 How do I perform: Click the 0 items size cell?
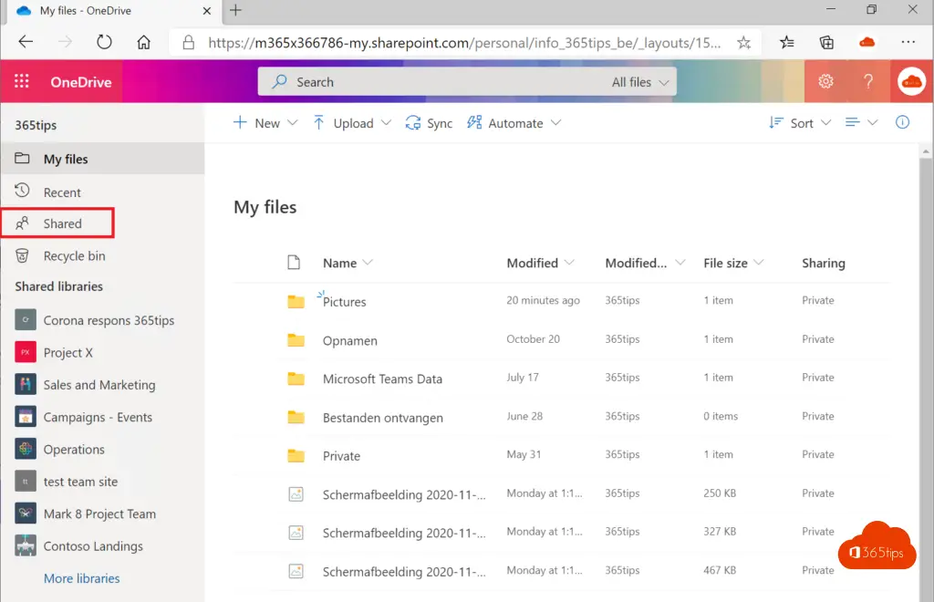pyautogui.click(x=721, y=416)
